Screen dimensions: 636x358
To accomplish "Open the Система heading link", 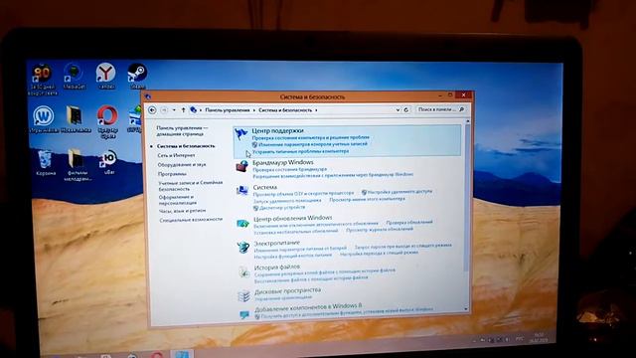I will (265, 187).
